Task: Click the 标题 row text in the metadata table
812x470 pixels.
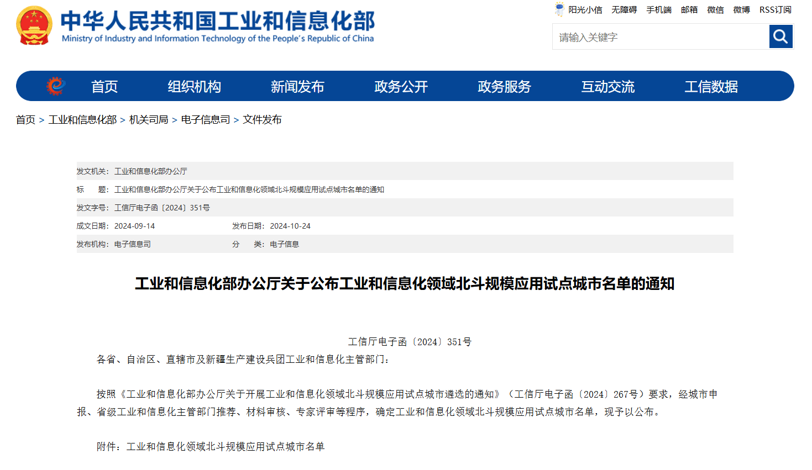Action: pyautogui.click(x=249, y=189)
